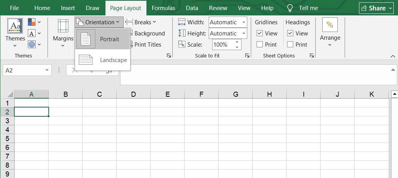Check Headings Print checkbox
Screen dimensions: 398x178
click(290, 45)
